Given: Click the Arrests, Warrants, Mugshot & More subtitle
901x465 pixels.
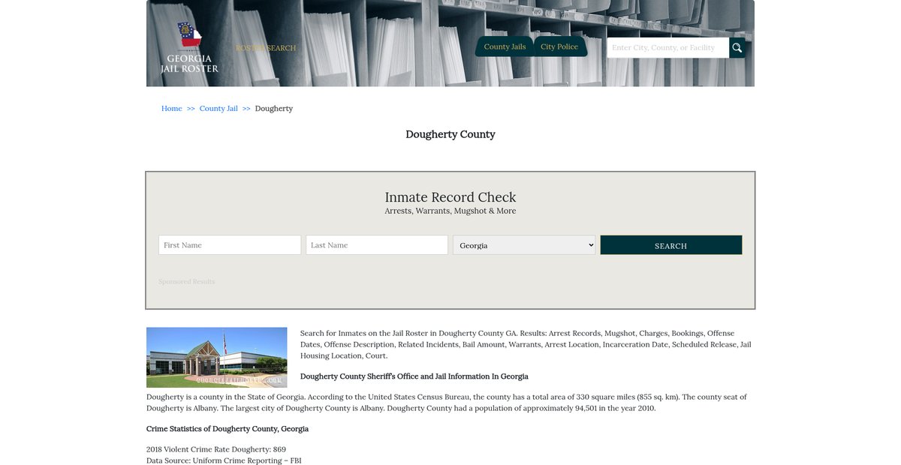Looking at the screenshot, I should (450, 211).
